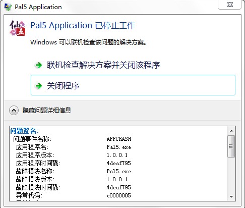245x208 pixels.
Task: Click the APPCRASH event name value
Action: click(x=119, y=139)
